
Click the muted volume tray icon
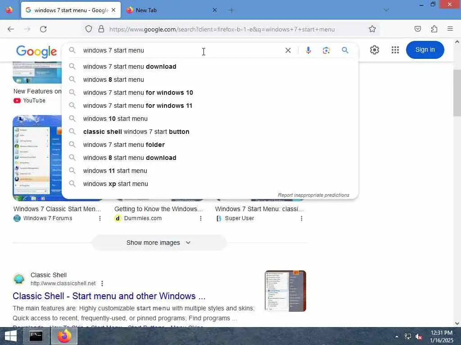click(x=419, y=336)
